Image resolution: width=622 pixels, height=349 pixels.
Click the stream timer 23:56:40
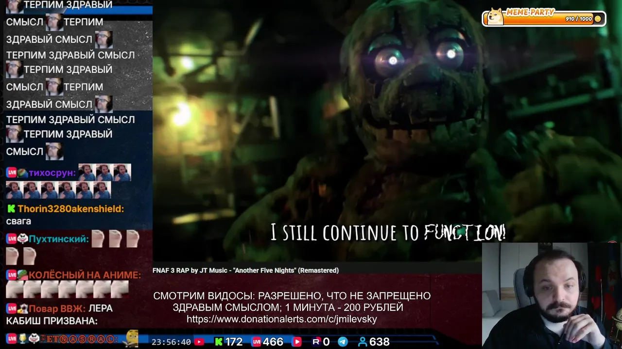(171, 342)
